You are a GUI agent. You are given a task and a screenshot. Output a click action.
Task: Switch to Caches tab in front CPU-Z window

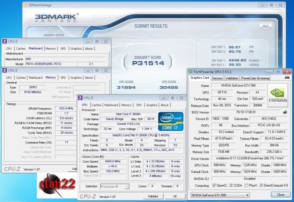coord(96,105)
